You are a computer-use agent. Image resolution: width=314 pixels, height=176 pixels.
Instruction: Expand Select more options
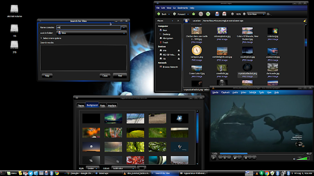click(51, 38)
